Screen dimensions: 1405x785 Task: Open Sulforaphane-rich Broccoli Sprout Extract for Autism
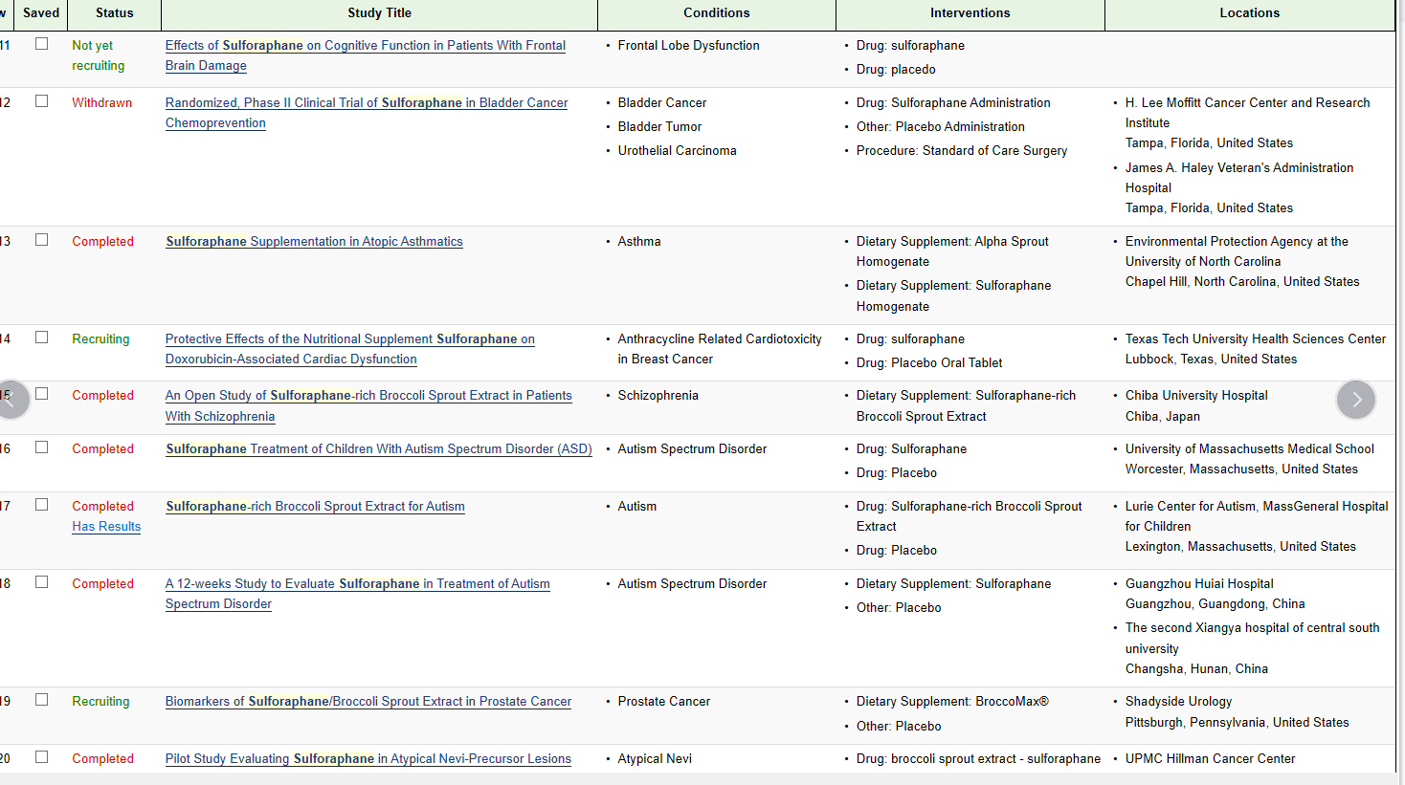[x=315, y=507]
